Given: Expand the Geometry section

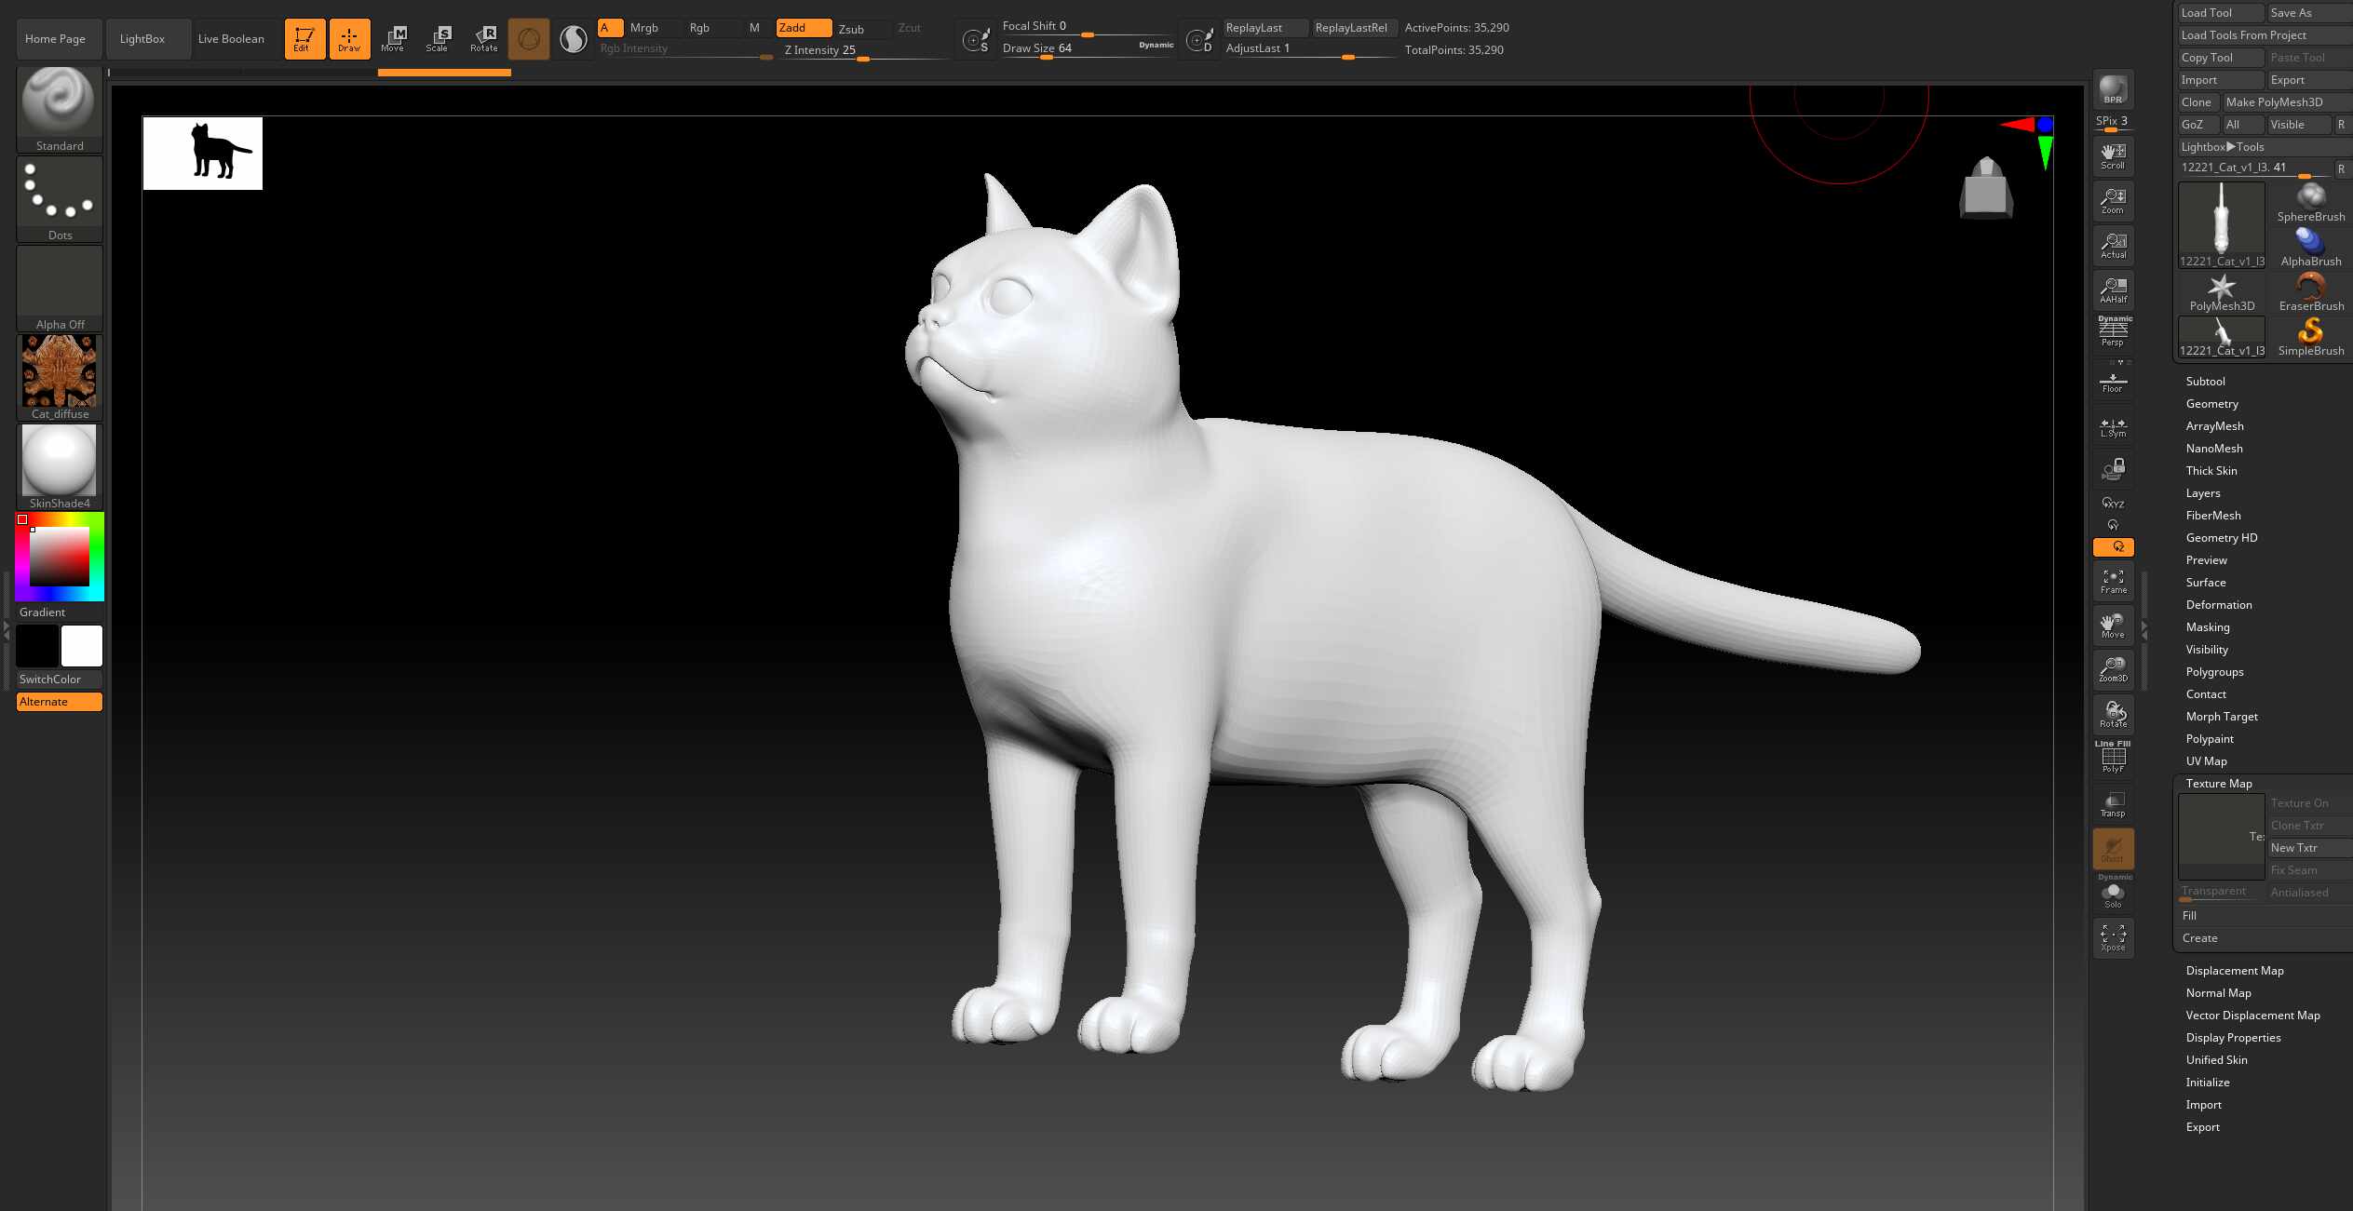Looking at the screenshot, I should pos(2211,404).
